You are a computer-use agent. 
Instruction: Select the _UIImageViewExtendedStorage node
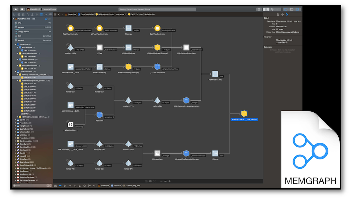pos(186,153)
